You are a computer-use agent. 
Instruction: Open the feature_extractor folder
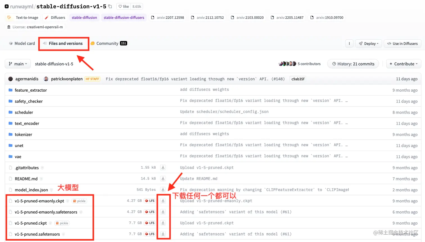(31, 90)
